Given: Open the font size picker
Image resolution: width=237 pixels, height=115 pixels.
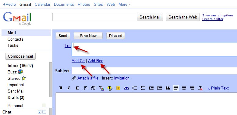Looking at the screenshot, I should [94, 88].
